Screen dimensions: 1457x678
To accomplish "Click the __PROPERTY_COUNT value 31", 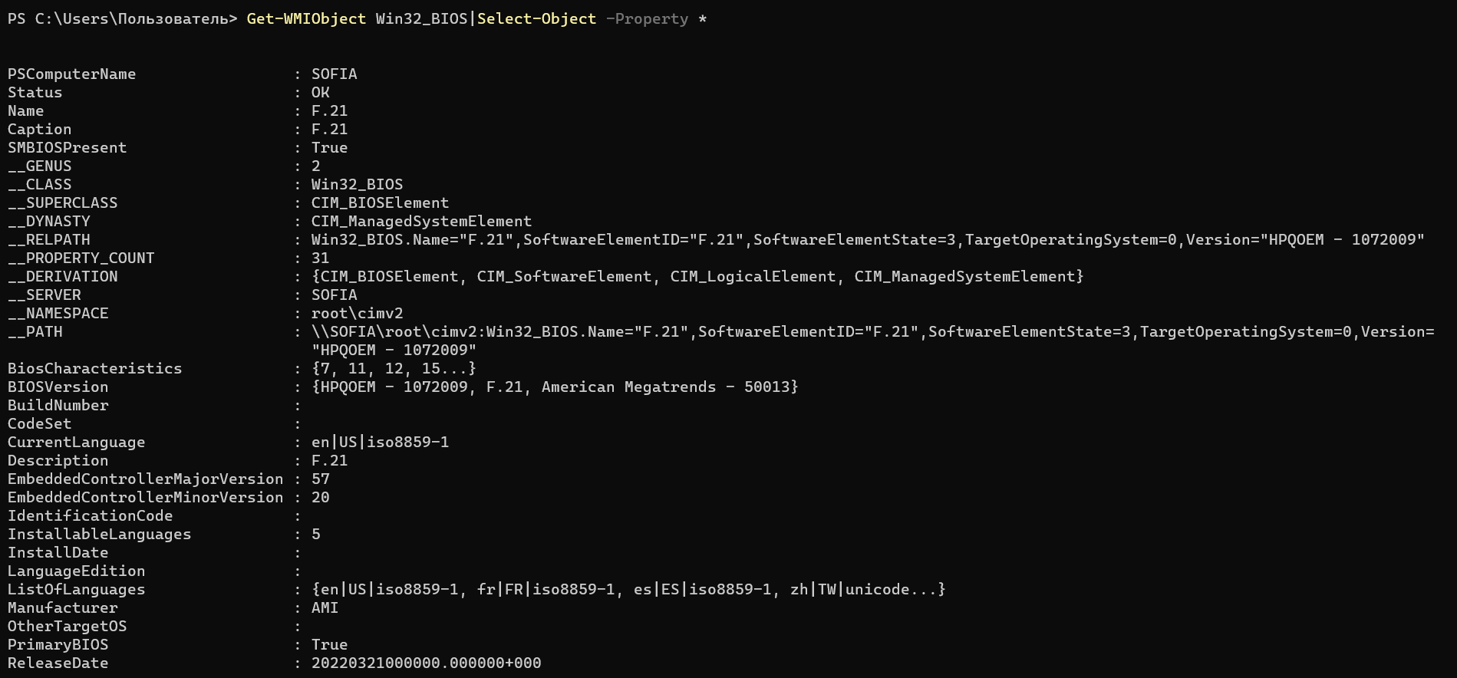I will pyautogui.click(x=320, y=258).
